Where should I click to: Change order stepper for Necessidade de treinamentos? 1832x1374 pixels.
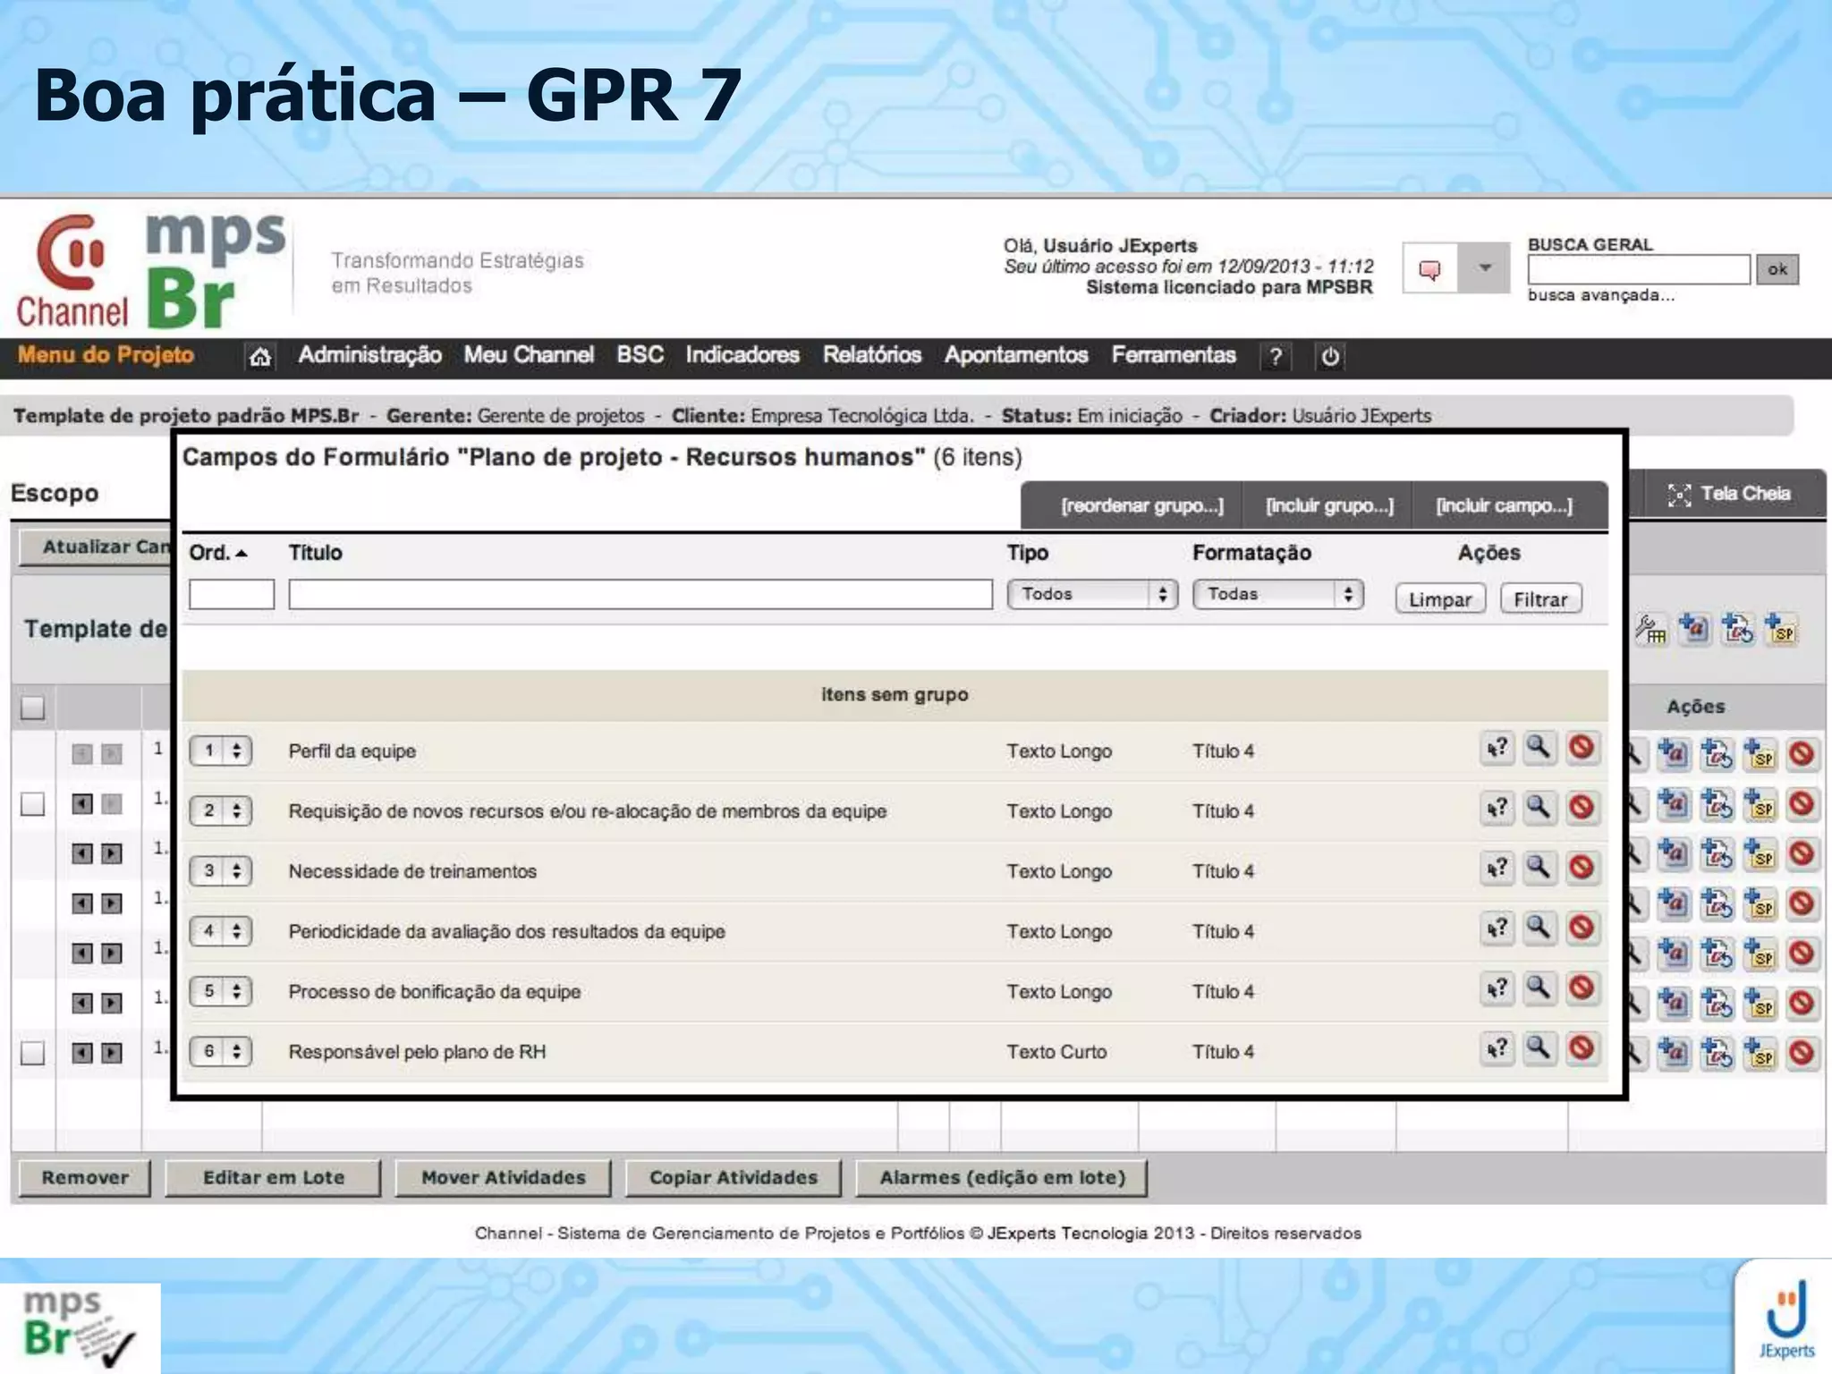pyautogui.click(x=220, y=870)
